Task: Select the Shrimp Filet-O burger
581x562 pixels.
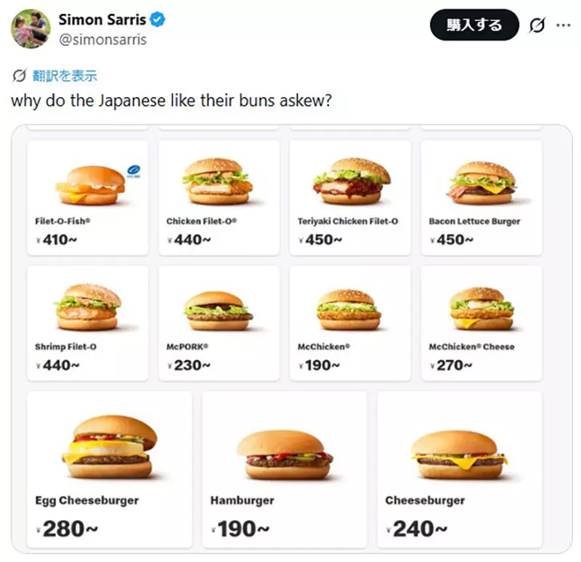Action: (x=88, y=322)
